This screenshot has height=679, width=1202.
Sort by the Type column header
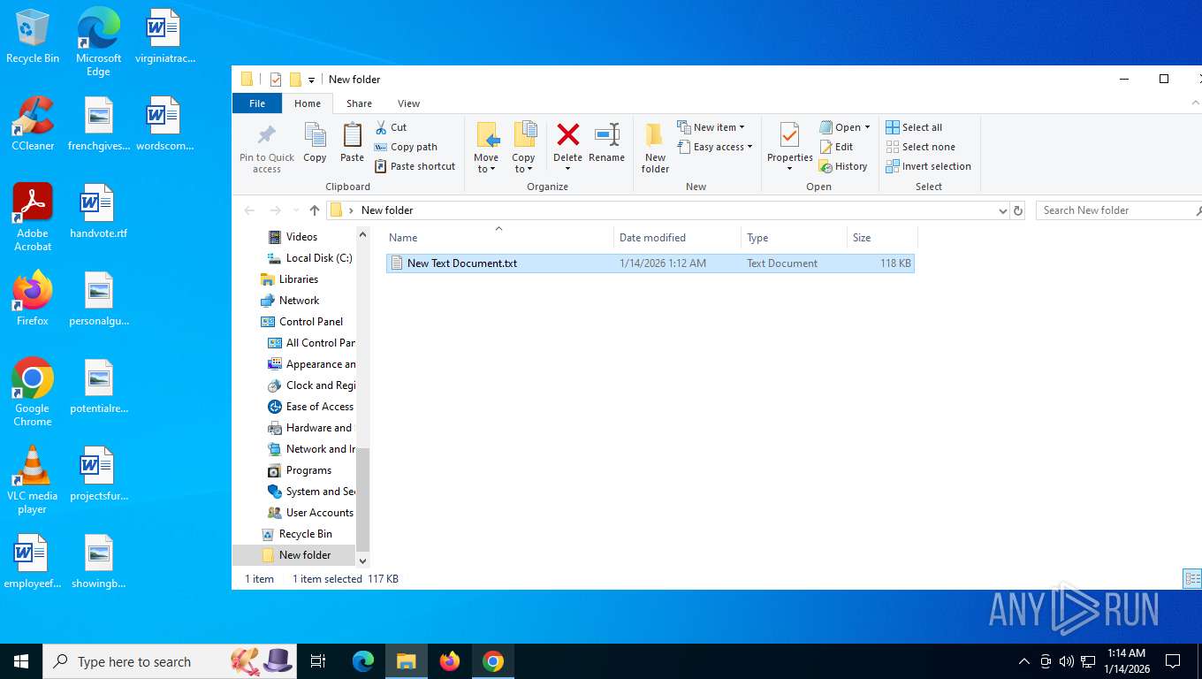pos(794,238)
